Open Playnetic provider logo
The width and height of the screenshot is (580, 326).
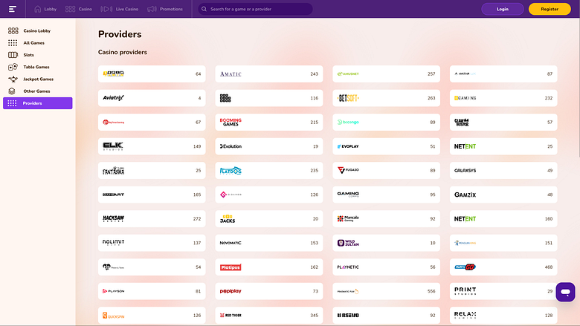[x=348, y=267]
